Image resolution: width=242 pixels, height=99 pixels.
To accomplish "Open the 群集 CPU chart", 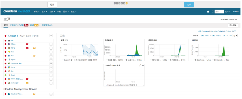I will [x=80, y=50].
